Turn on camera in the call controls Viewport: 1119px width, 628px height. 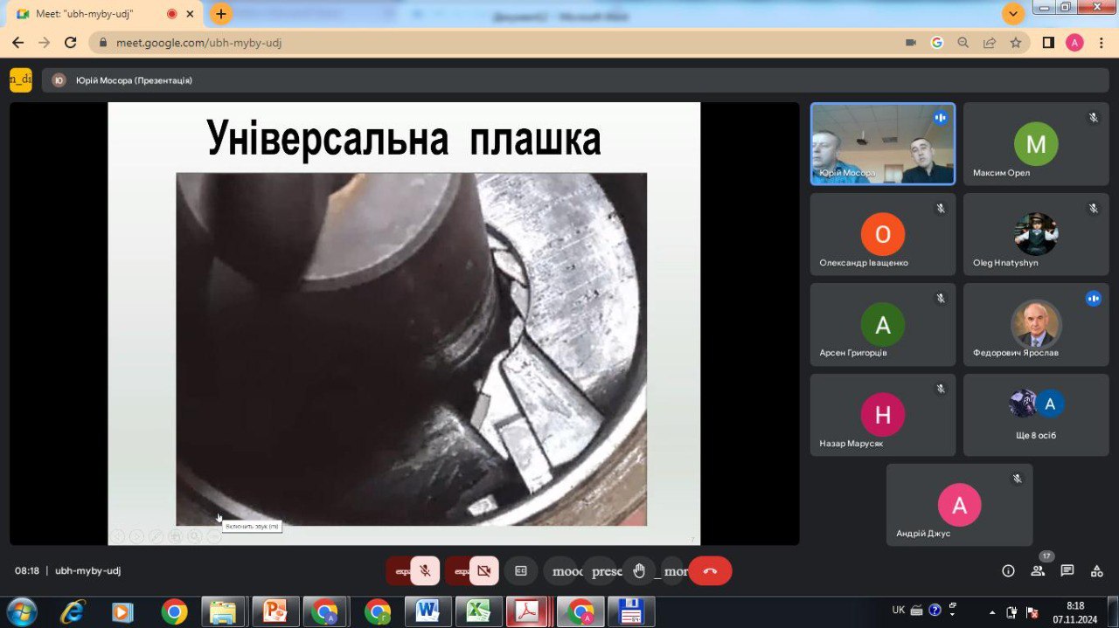(x=483, y=571)
